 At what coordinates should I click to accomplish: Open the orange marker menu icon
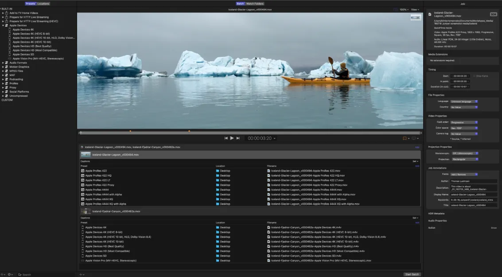tap(405, 138)
